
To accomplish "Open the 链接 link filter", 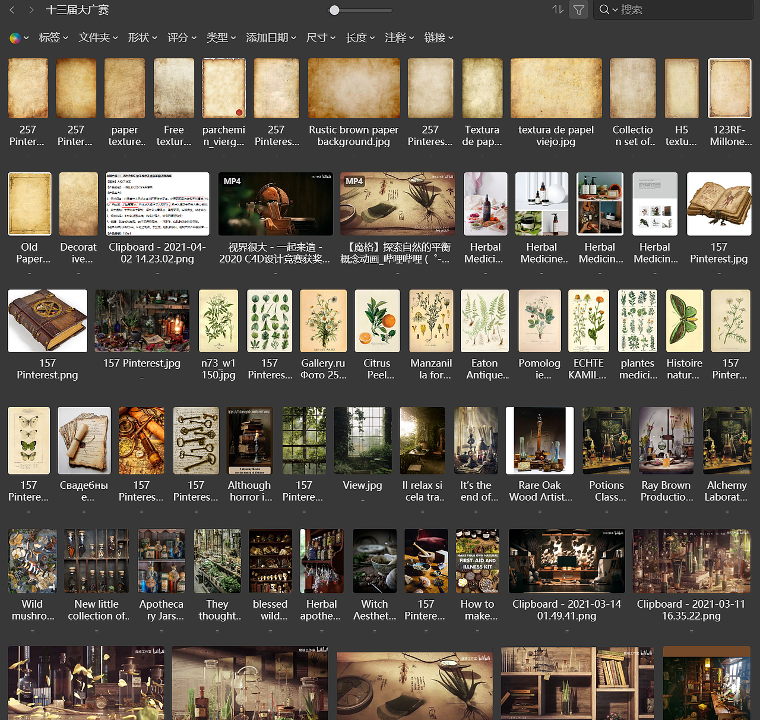I will [439, 37].
